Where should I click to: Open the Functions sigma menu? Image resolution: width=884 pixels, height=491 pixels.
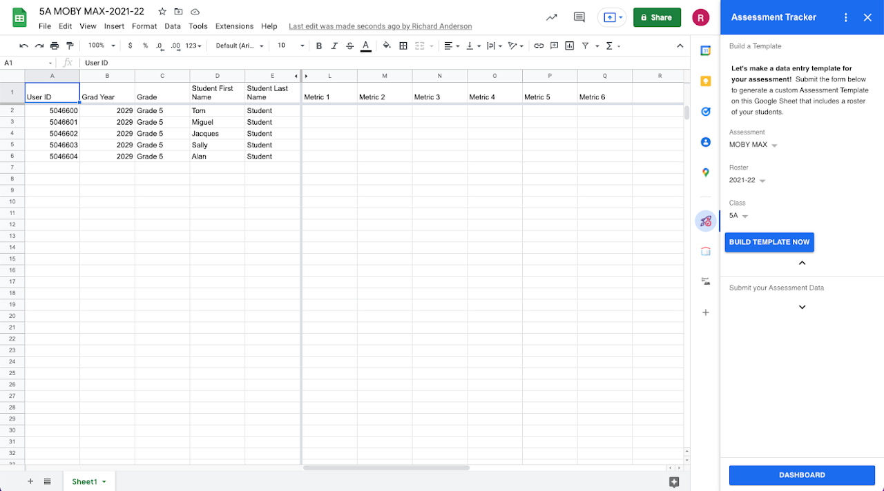[x=613, y=46]
